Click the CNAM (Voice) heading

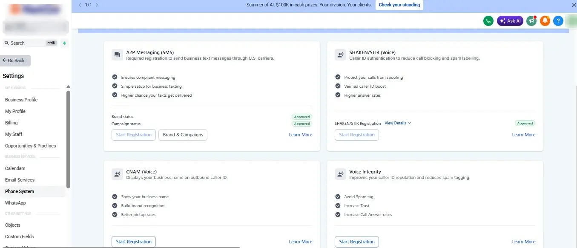pos(141,172)
